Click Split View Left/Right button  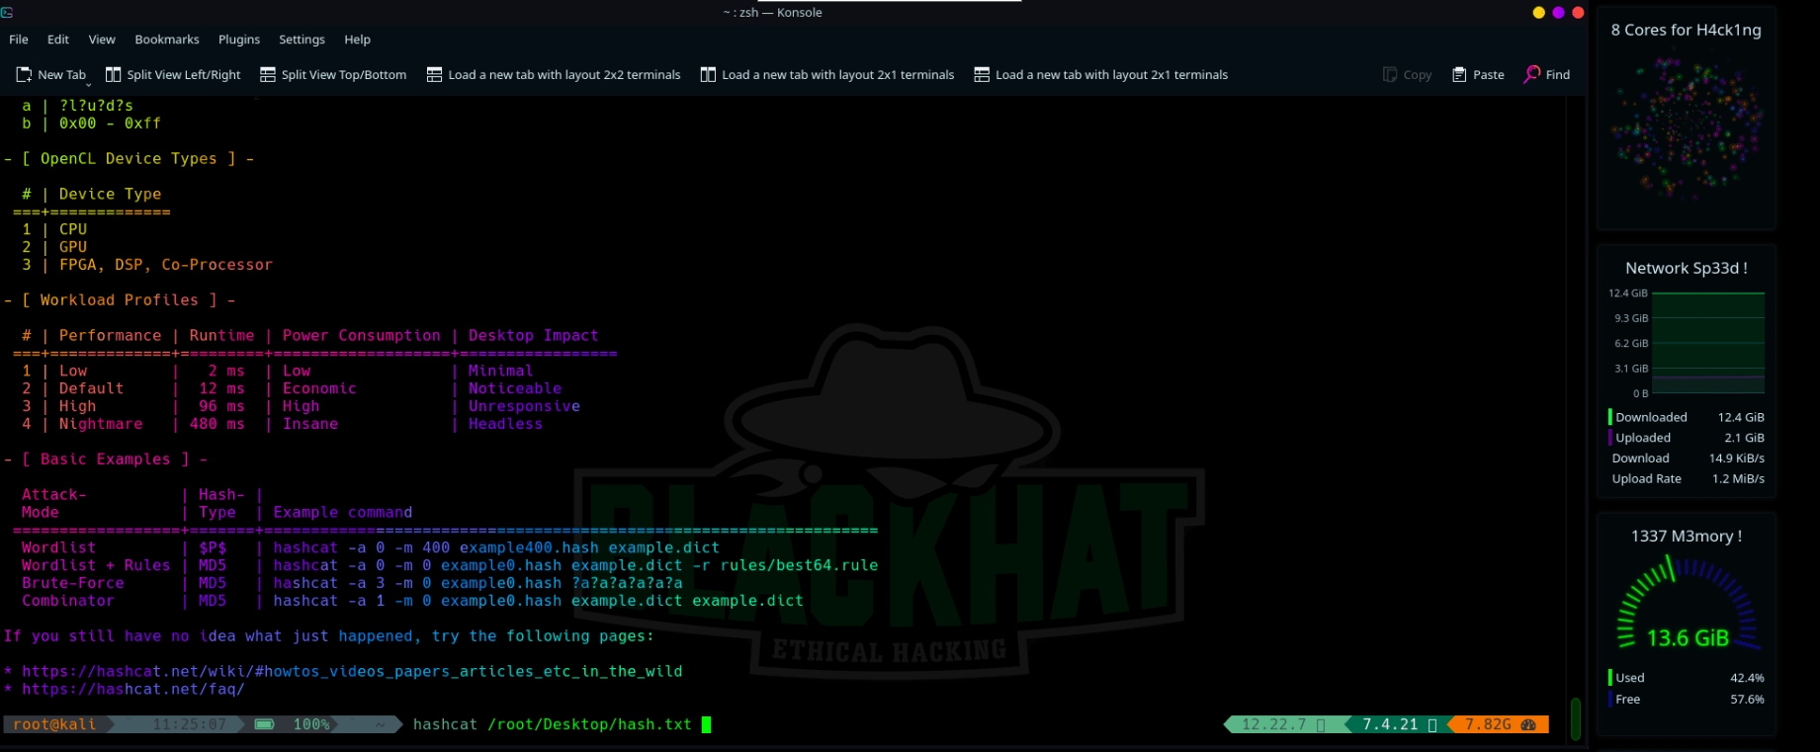point(173,75)
